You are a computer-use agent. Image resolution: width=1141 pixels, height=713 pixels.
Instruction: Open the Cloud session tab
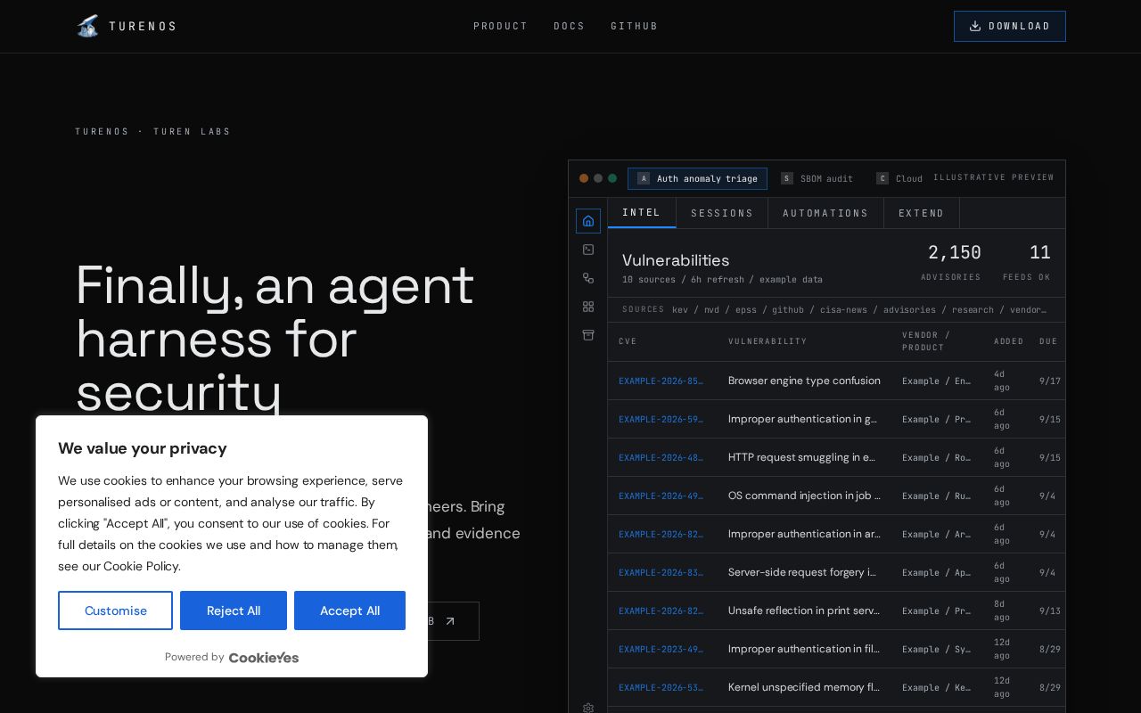coord(899,178)
